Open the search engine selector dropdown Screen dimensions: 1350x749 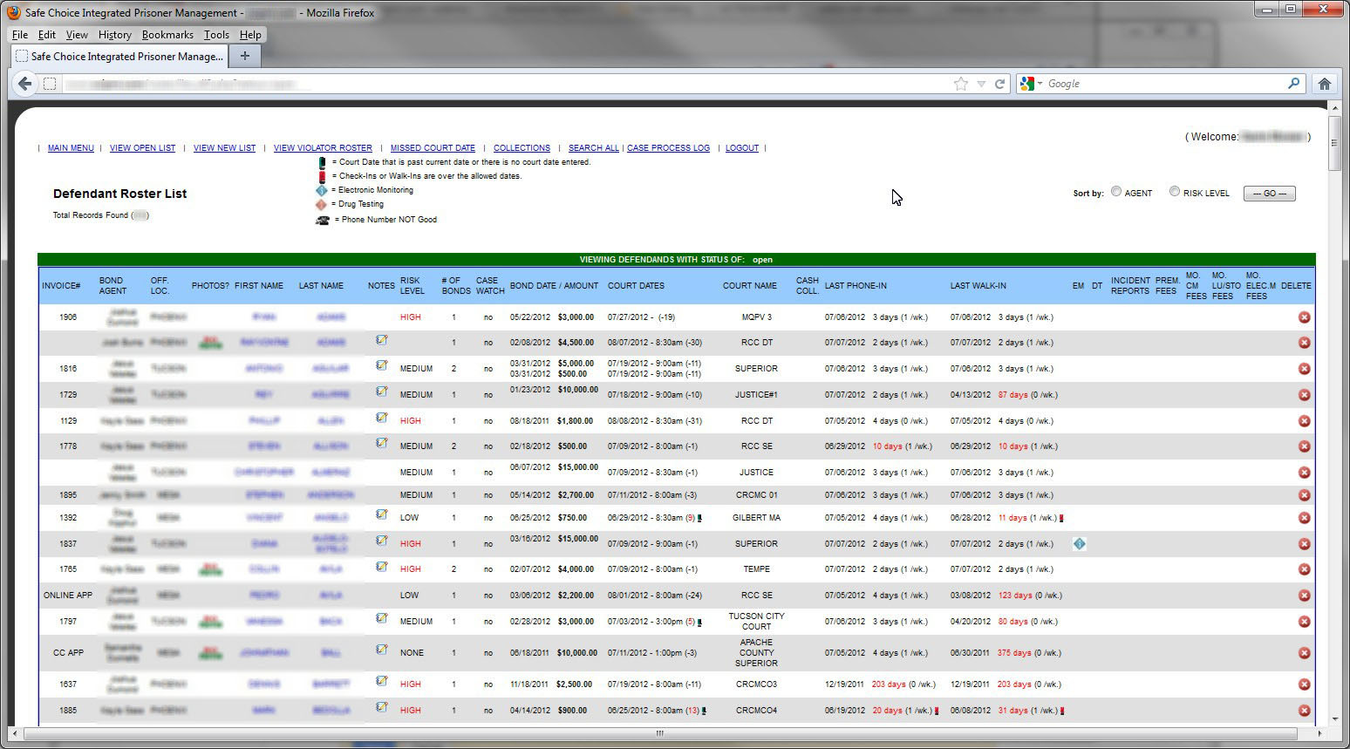[1032, 84]
